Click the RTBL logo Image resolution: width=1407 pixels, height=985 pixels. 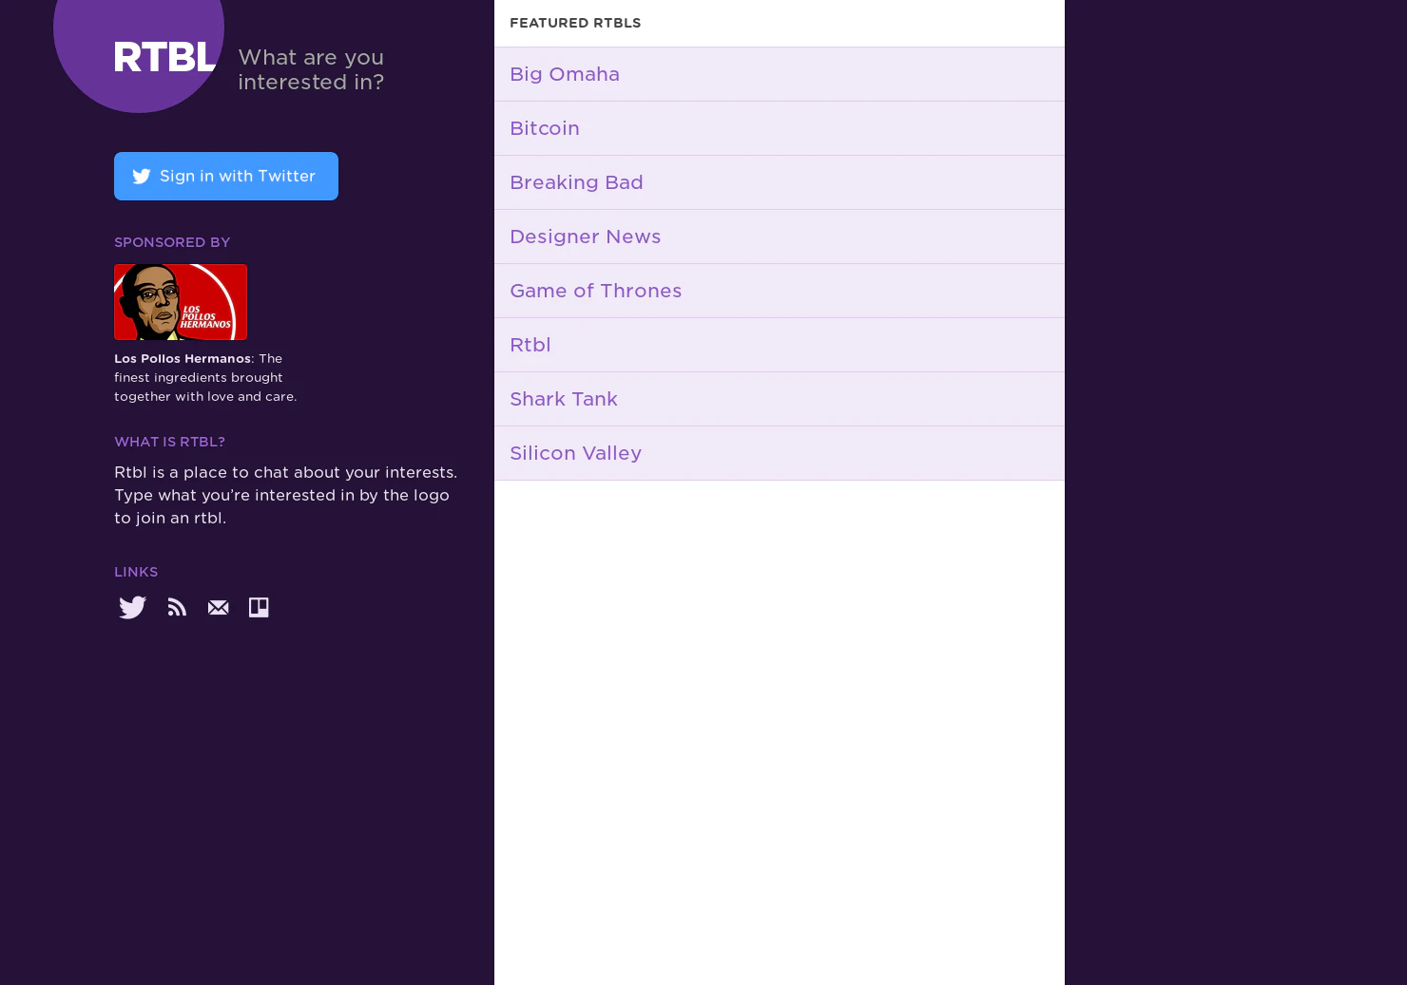164,57
